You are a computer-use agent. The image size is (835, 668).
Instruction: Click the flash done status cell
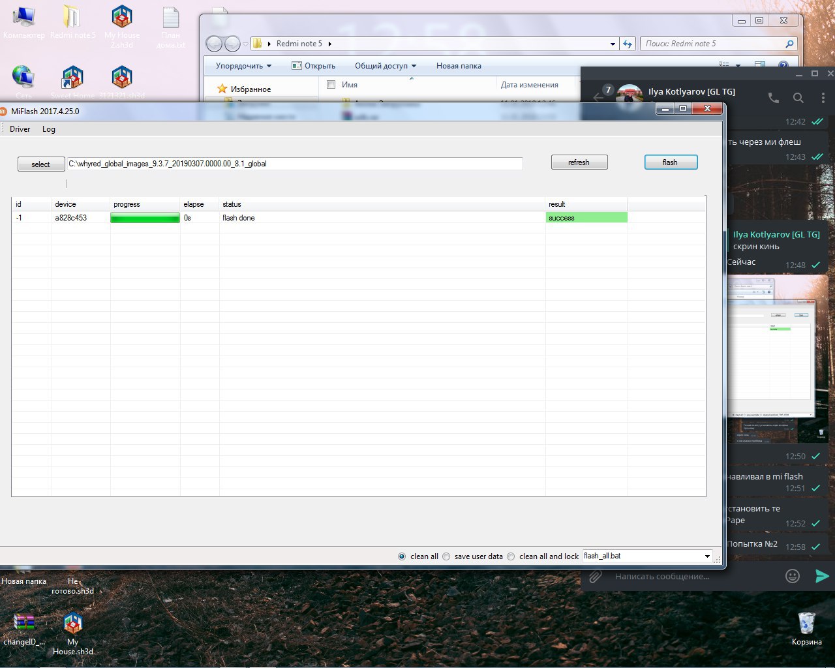(x=382, y=218)
